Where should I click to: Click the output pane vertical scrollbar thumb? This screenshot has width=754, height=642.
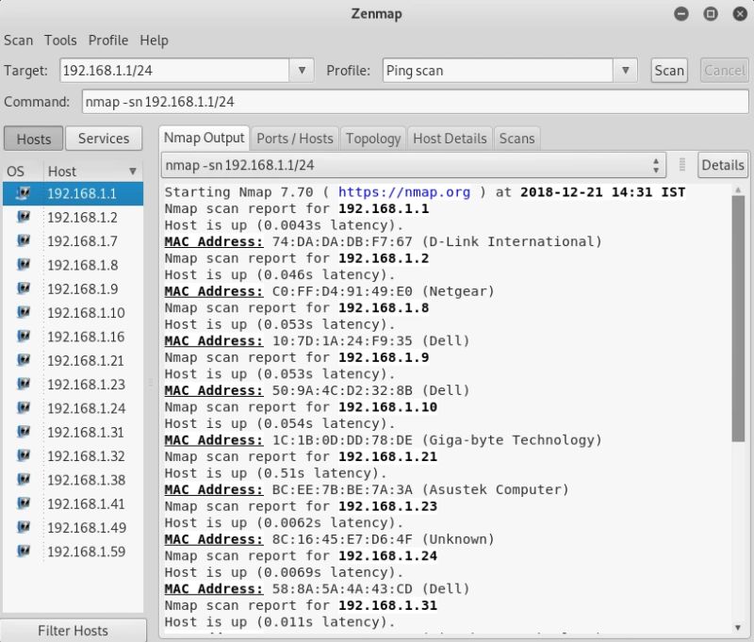(x=738, y=319)
